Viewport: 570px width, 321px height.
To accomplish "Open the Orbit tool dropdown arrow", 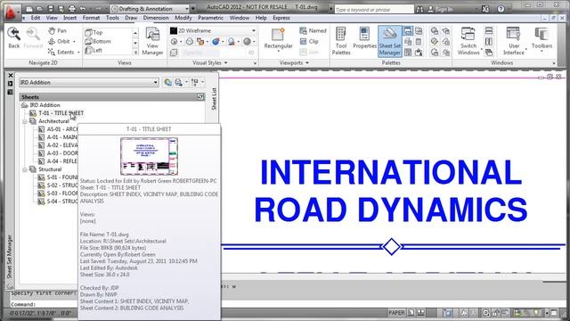I will [x=74, y=42].
